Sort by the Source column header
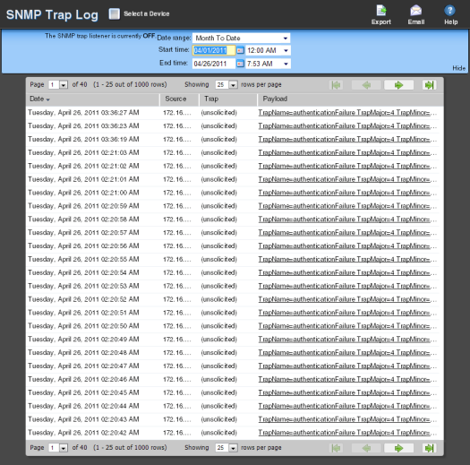This screenshot has width=470, height=465. click(x=180, y=99)
